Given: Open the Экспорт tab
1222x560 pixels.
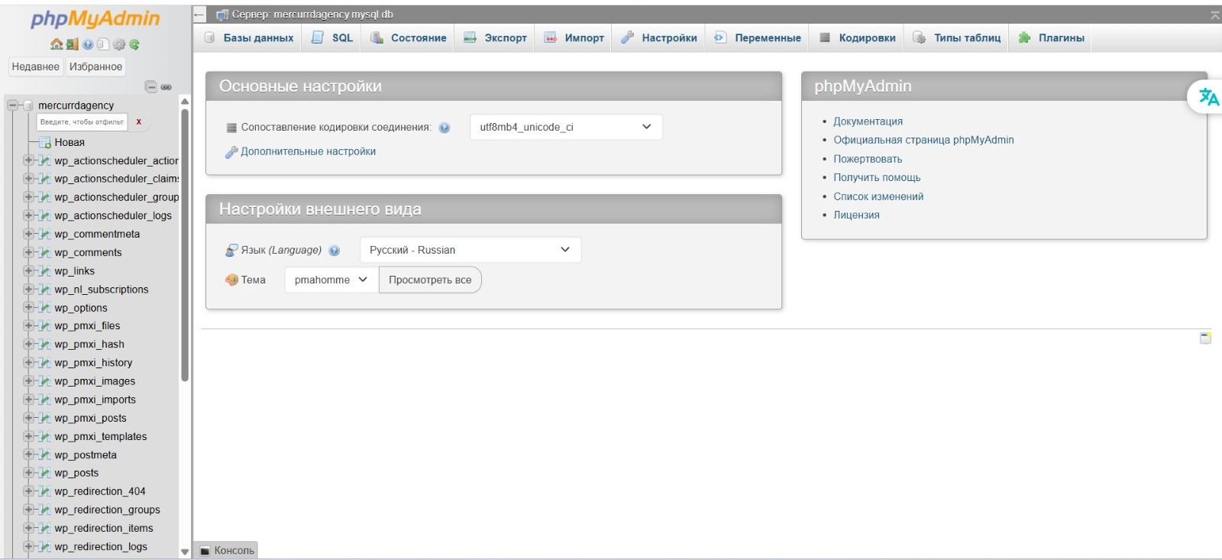Looking at the screenshot, I should [495, 37].
